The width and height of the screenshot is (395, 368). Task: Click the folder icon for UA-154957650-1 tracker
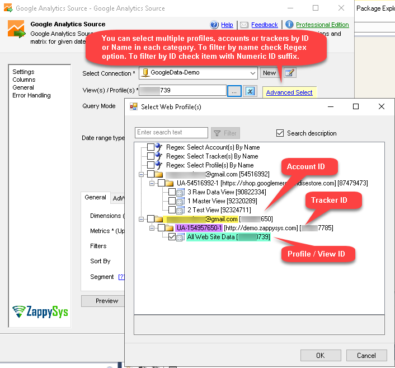[x=170, y=228]
